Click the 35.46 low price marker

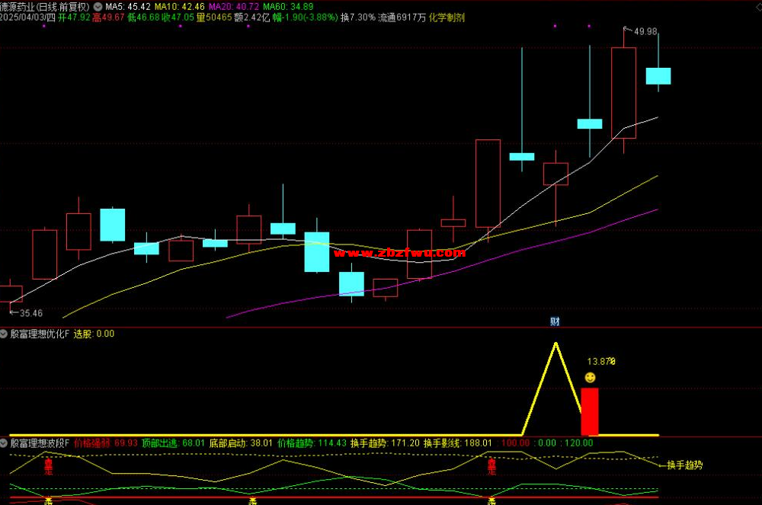pos(27,313)
